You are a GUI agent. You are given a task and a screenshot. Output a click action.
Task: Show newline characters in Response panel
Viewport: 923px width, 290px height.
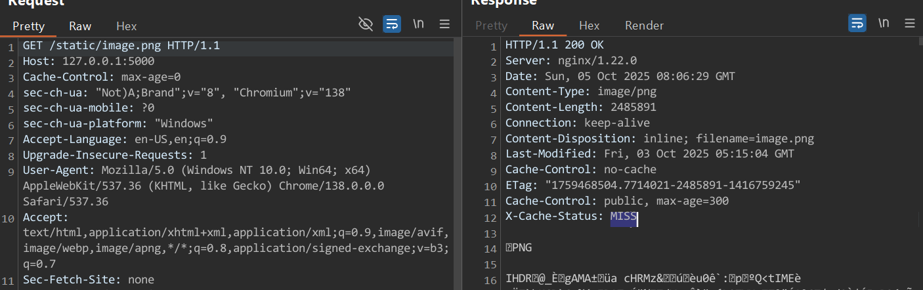coord(884,24)
